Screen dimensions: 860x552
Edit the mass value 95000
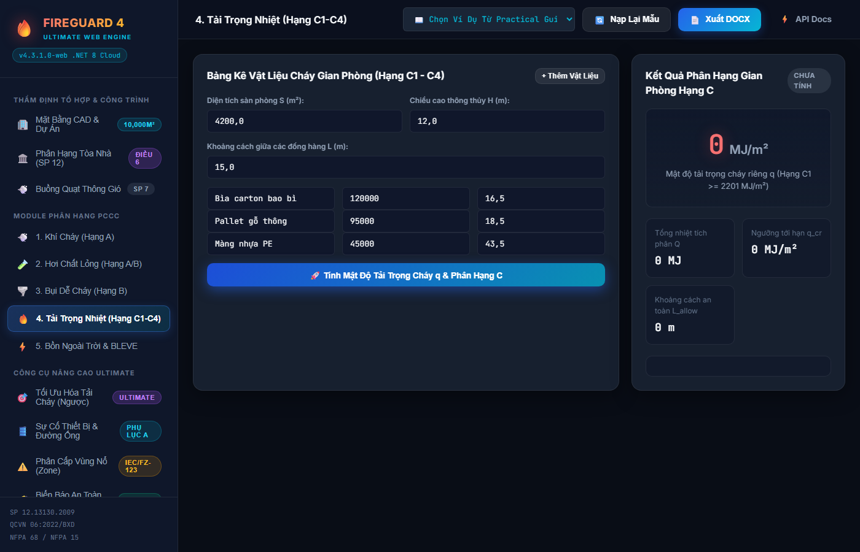(x=406, y=221)
